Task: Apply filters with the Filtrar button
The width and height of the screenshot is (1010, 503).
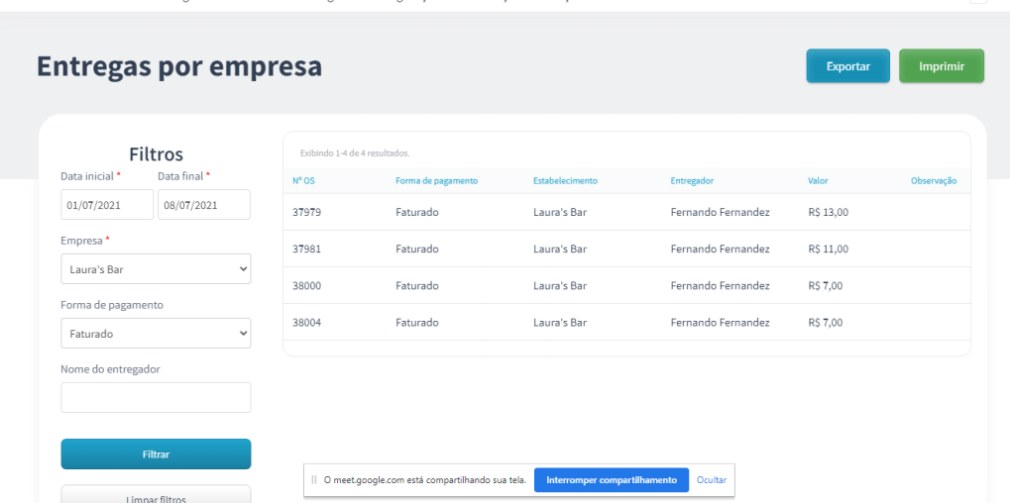Action: point(156,454)
